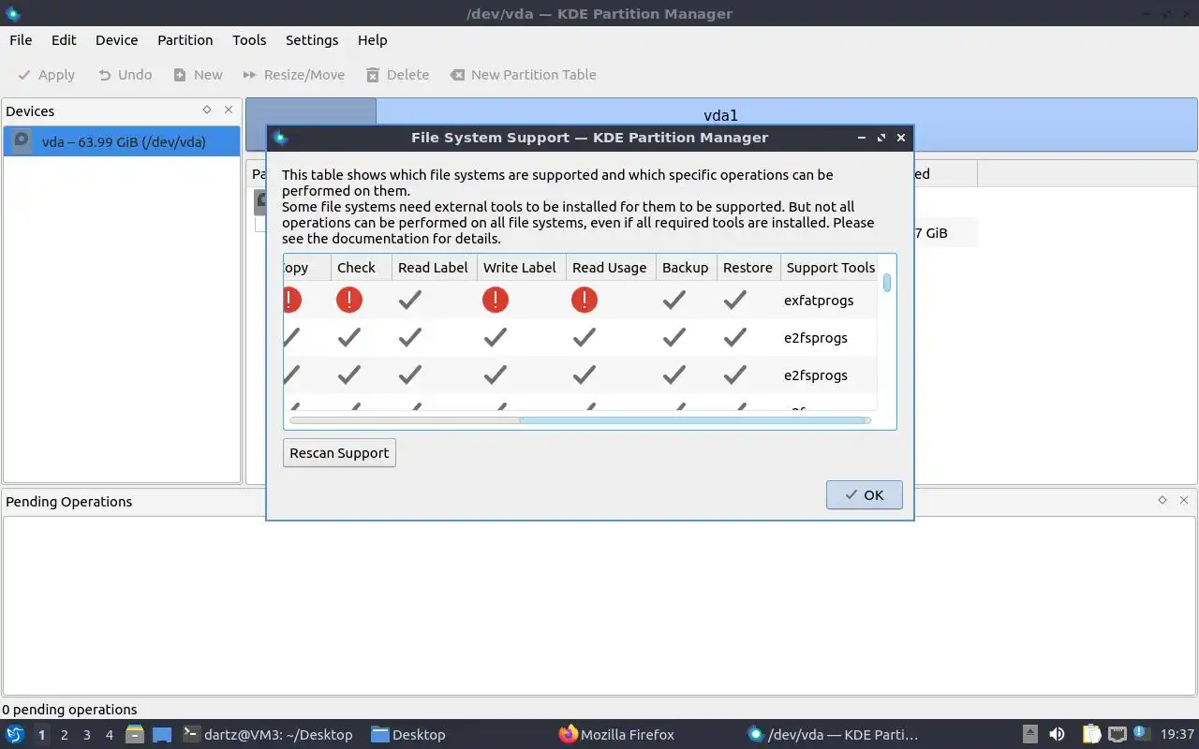1199x749 pixels.
Task: Close the Pending Operations panel
Action: click(1183, 500)
